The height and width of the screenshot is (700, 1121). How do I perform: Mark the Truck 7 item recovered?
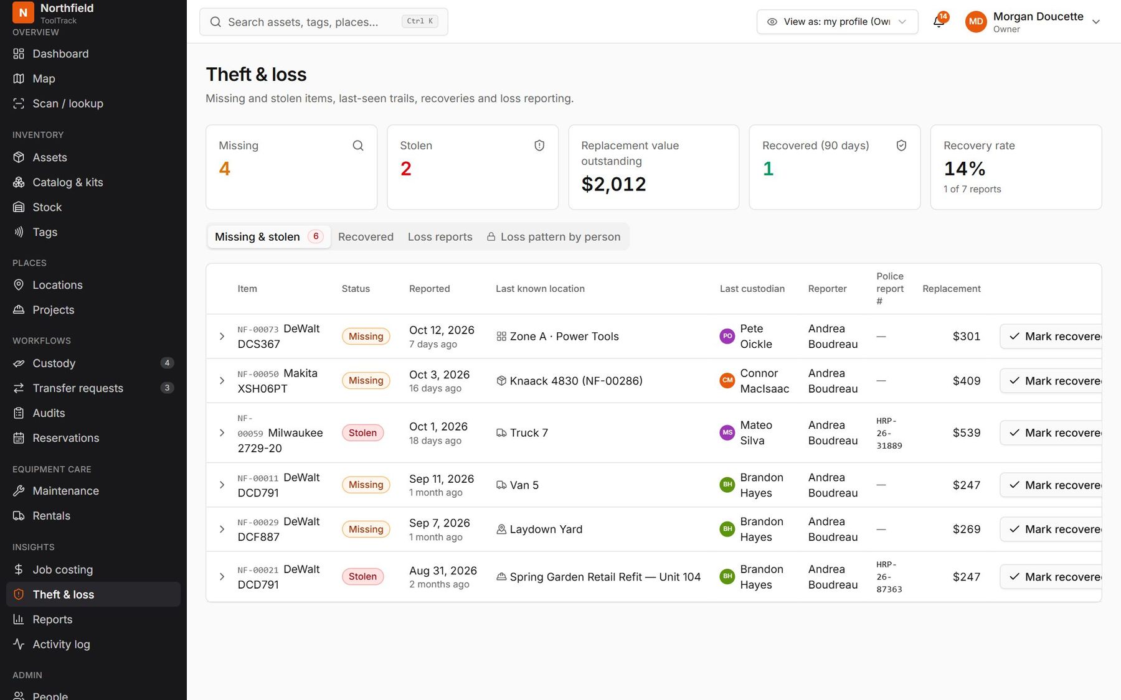pyautogui.click(x=1051, y=432)
